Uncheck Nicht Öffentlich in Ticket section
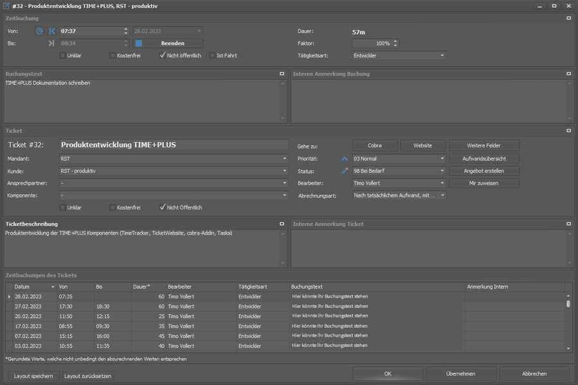This screenshot has height=385, width=578. pos(162,207)
